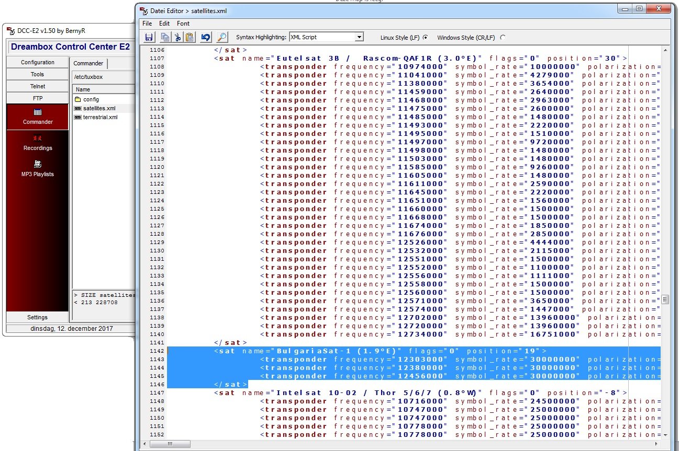The width and height of the screenshot is (679, 451).
Task: Click line number 1106
Action: [157, 50]
